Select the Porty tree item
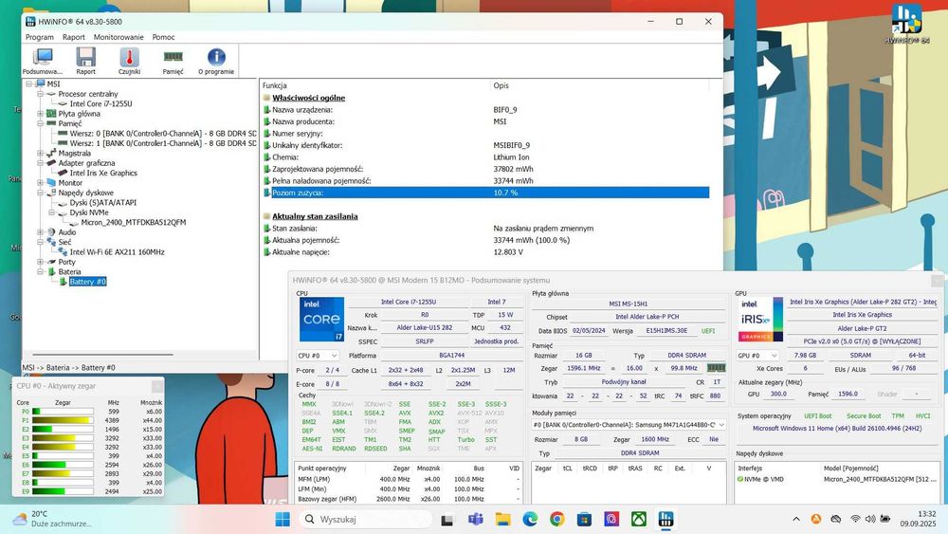 tap(66, 262)
